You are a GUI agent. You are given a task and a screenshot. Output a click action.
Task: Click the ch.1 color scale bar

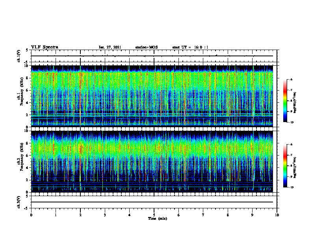285,101
